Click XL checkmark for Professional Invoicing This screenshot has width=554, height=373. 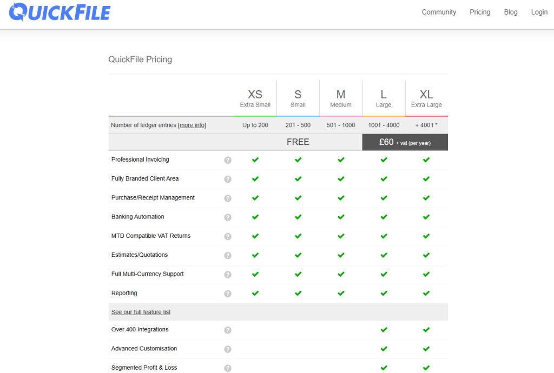[426, 160]
